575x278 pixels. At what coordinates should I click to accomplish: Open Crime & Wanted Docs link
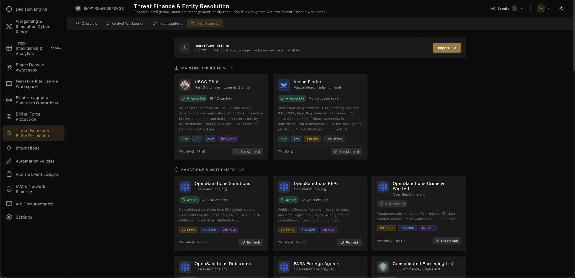400,241
